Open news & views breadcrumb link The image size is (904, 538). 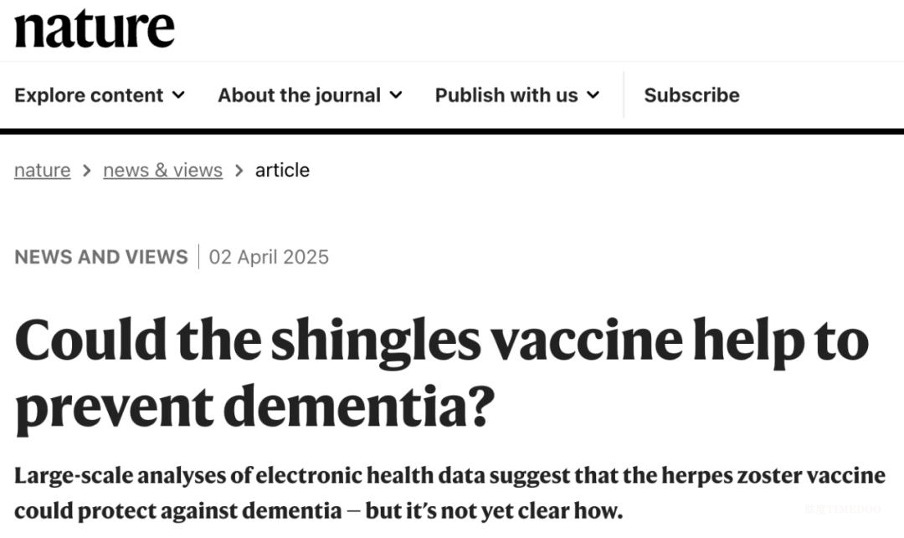click(x=162, y=170)
